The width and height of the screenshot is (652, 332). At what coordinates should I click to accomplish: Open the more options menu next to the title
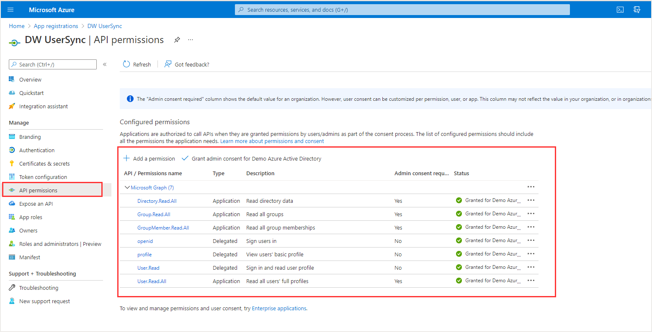tap(191, 39)
